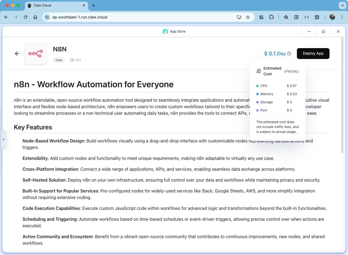Viewport: 348px width, 255px height.
Task: Expand the left side panel handle
Action: coord(4,139)
